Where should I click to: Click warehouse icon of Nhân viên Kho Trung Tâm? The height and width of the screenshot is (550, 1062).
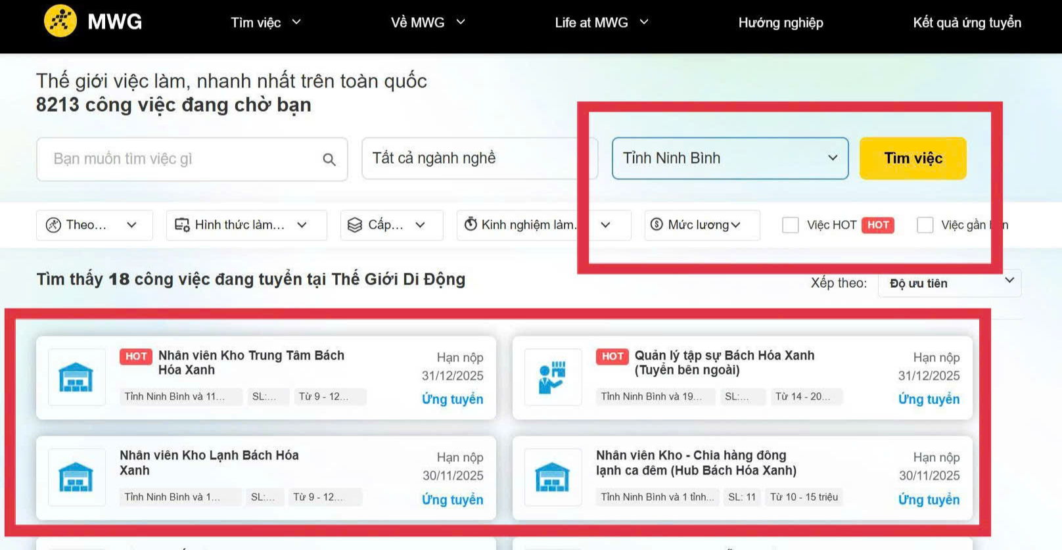coord(76,377)
